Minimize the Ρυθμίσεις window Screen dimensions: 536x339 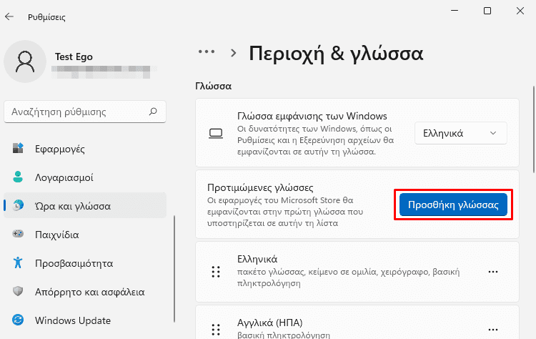pos(455,11)
